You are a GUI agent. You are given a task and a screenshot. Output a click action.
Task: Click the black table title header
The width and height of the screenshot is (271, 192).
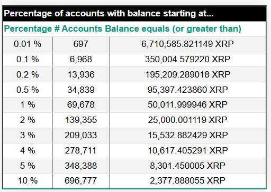click(134, 14)
